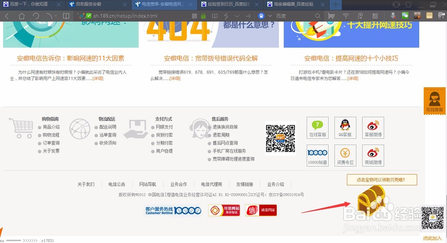Open the 资费专区 yen icon

345,155
